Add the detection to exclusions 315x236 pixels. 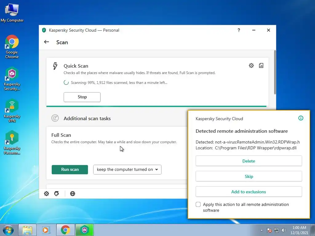click(249, 192)
